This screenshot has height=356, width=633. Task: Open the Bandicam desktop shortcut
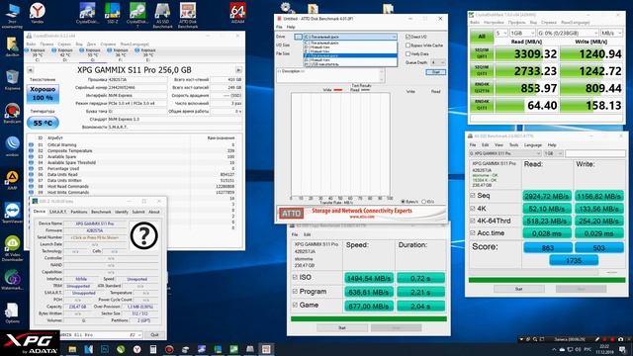click(x=12, y=114)
